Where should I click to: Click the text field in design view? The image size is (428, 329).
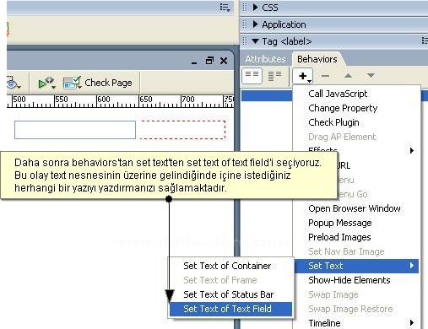point(75,130)
